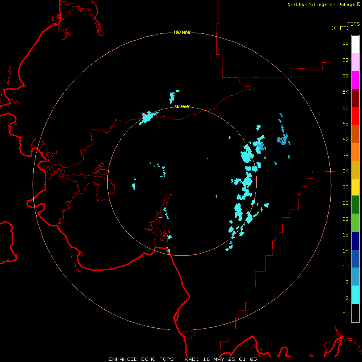Click the 34 value on the legend

(x=346, y=171)
